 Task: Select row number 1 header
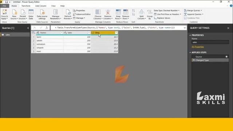coord(33,37)
